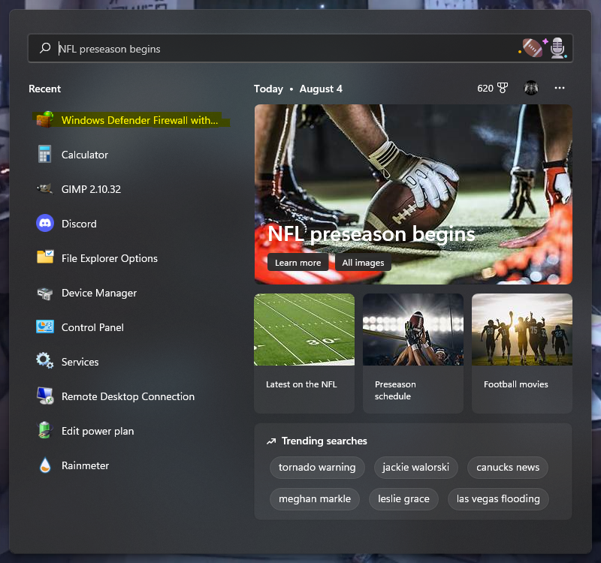Open the Preseason schedule card
This screenshot has height=563, width=601.
[x=413, y=353]
